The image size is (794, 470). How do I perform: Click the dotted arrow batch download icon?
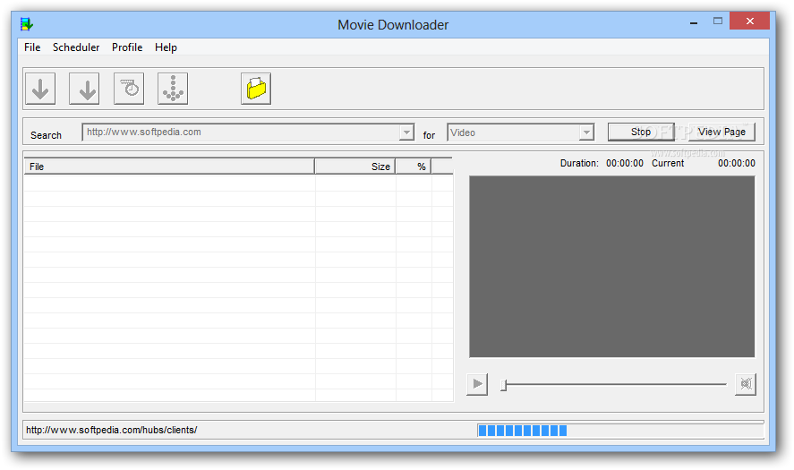click(x=173, y=89)
